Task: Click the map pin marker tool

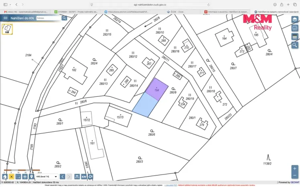Action: 32,177
